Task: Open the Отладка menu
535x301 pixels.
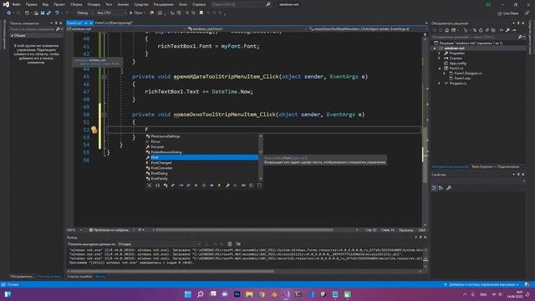Action: pos(94,4)
